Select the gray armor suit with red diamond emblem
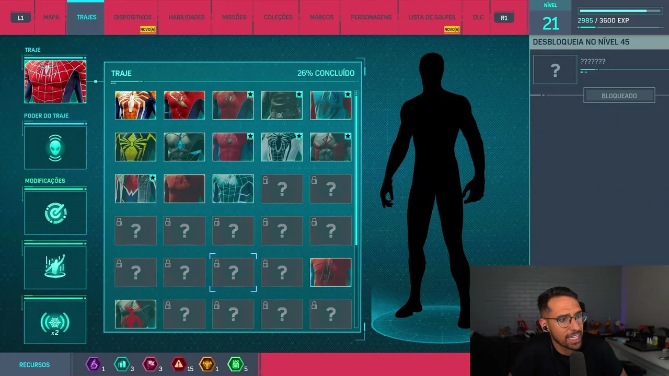Image resolution: width=669 pixels, height=376 pixels. pyautogui.click(x=331, y=147)
